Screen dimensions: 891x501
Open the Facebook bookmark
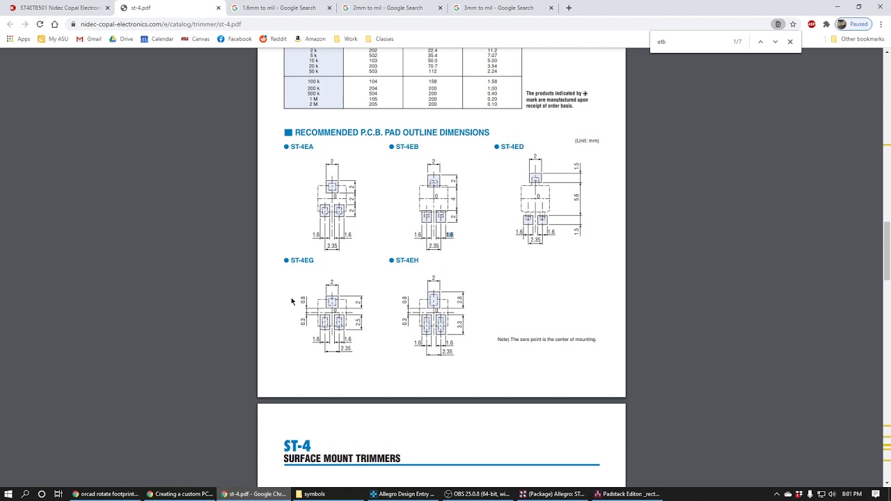pos(234,39)
